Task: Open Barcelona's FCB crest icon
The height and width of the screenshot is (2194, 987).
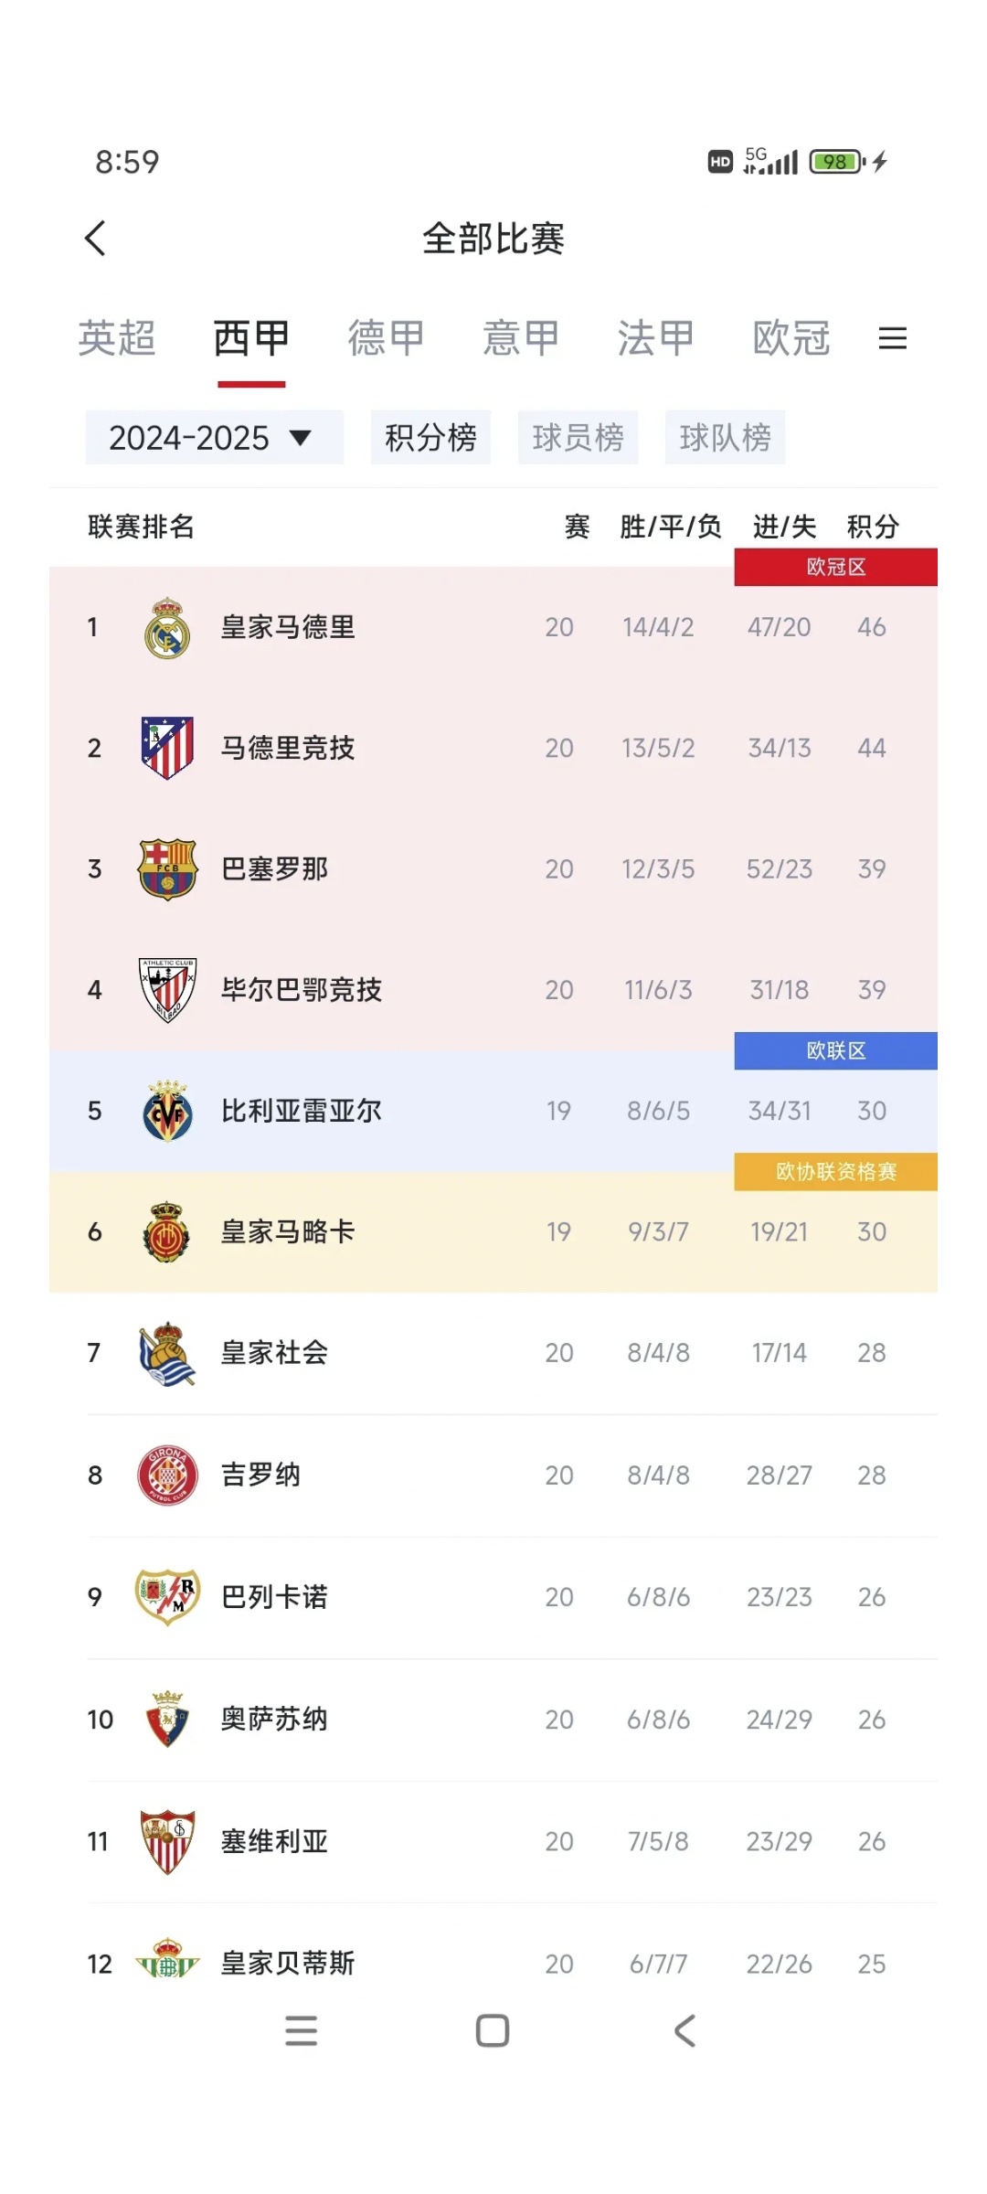Action: (165, 869)
